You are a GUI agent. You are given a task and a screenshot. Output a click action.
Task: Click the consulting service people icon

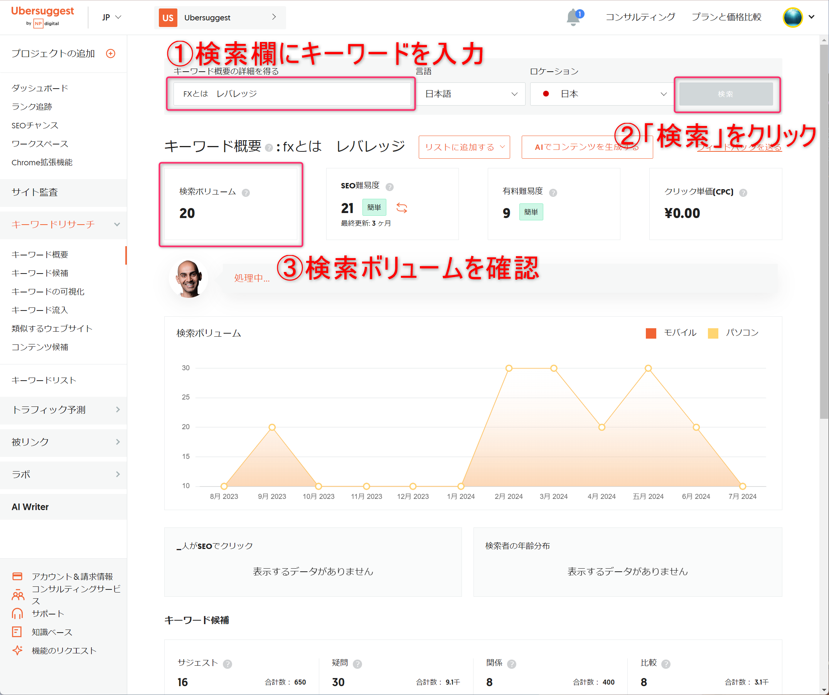(18, 594)
